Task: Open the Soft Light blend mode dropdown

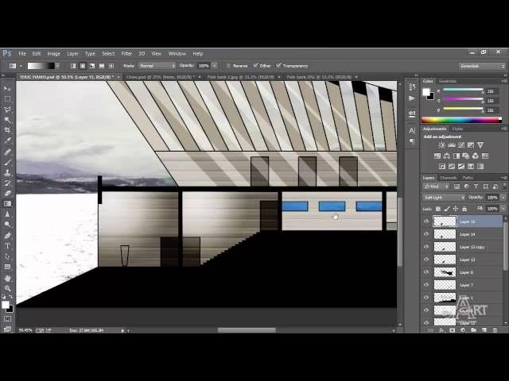Action: tap(442, 197)
